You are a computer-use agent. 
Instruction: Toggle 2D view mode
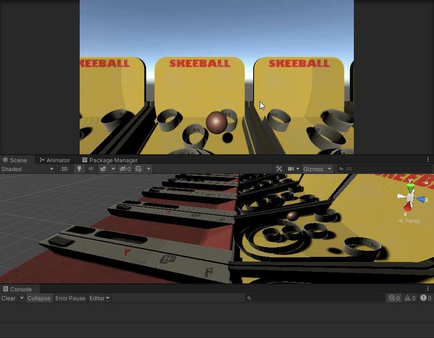tap(64, 169)
